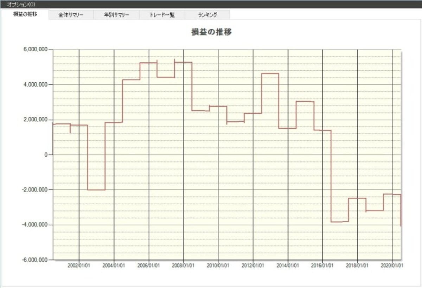Screen dimensions: 422x288
Task: Open the 全体サマリー tab
Action: click(71, 15)
